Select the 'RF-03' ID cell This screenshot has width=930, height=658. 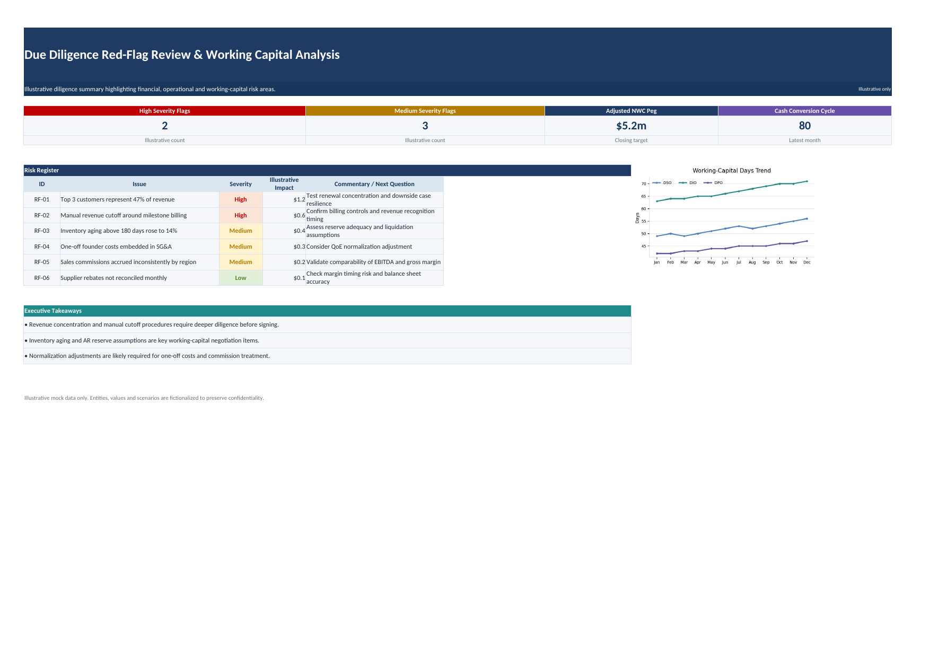click(42, 231)
